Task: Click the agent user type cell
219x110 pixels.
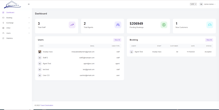Action: pos(117,64)
